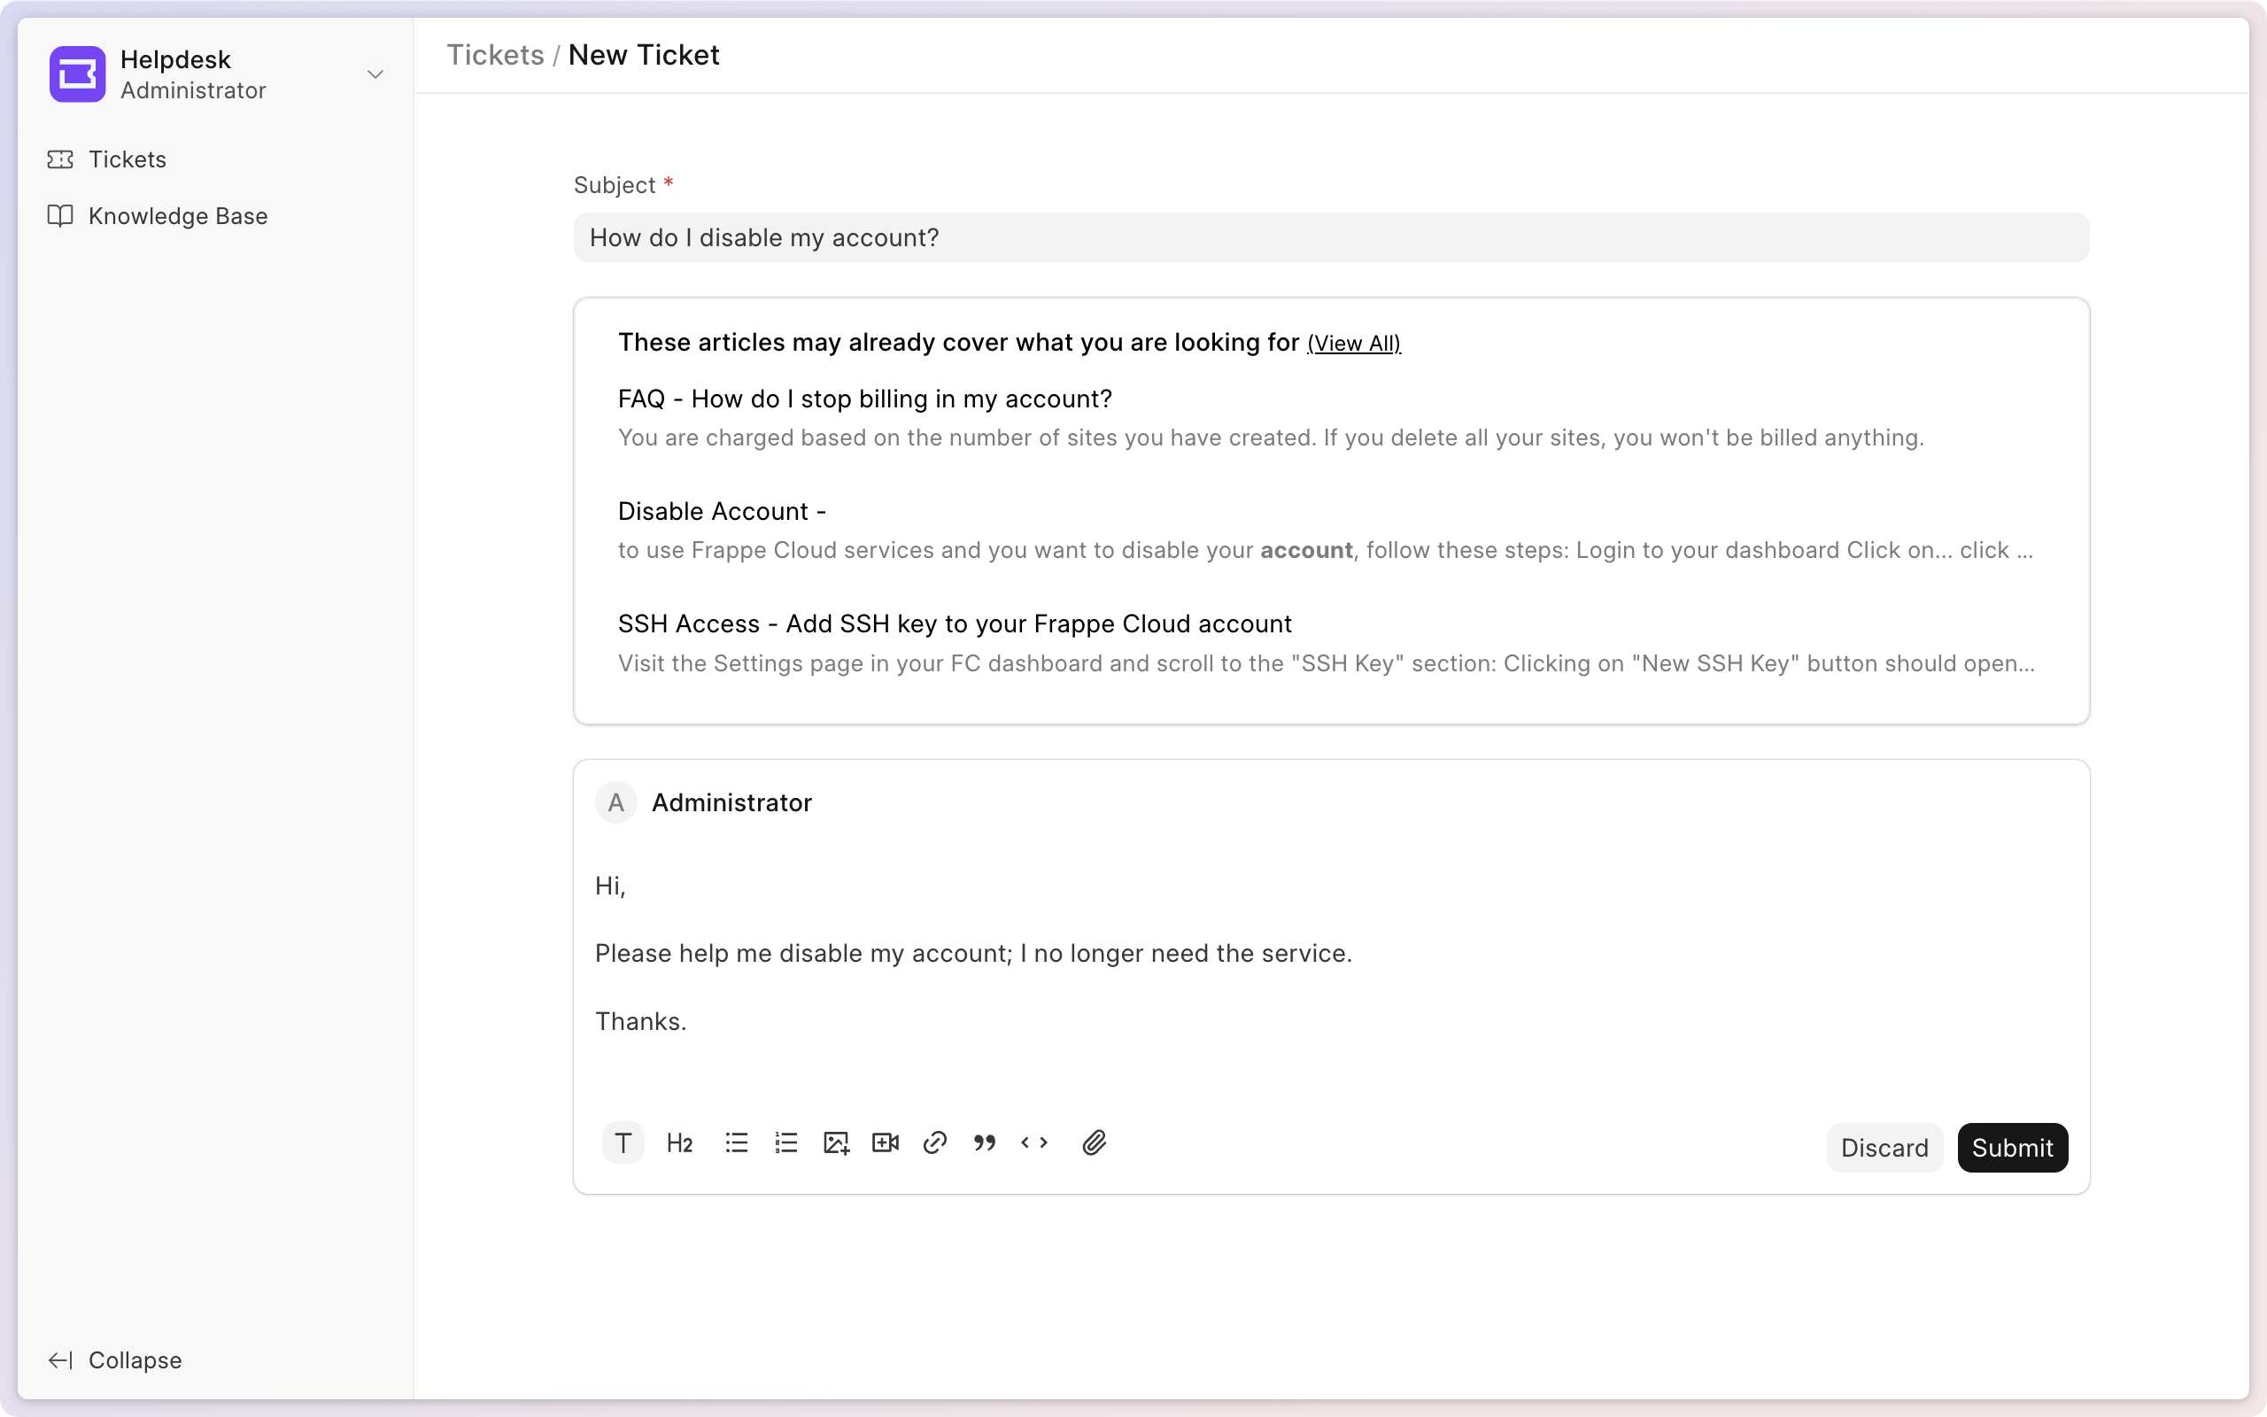
Task: Open the Helpdesk Administrator dropdown
Action: pyautogui.click(x=375, y=74)
